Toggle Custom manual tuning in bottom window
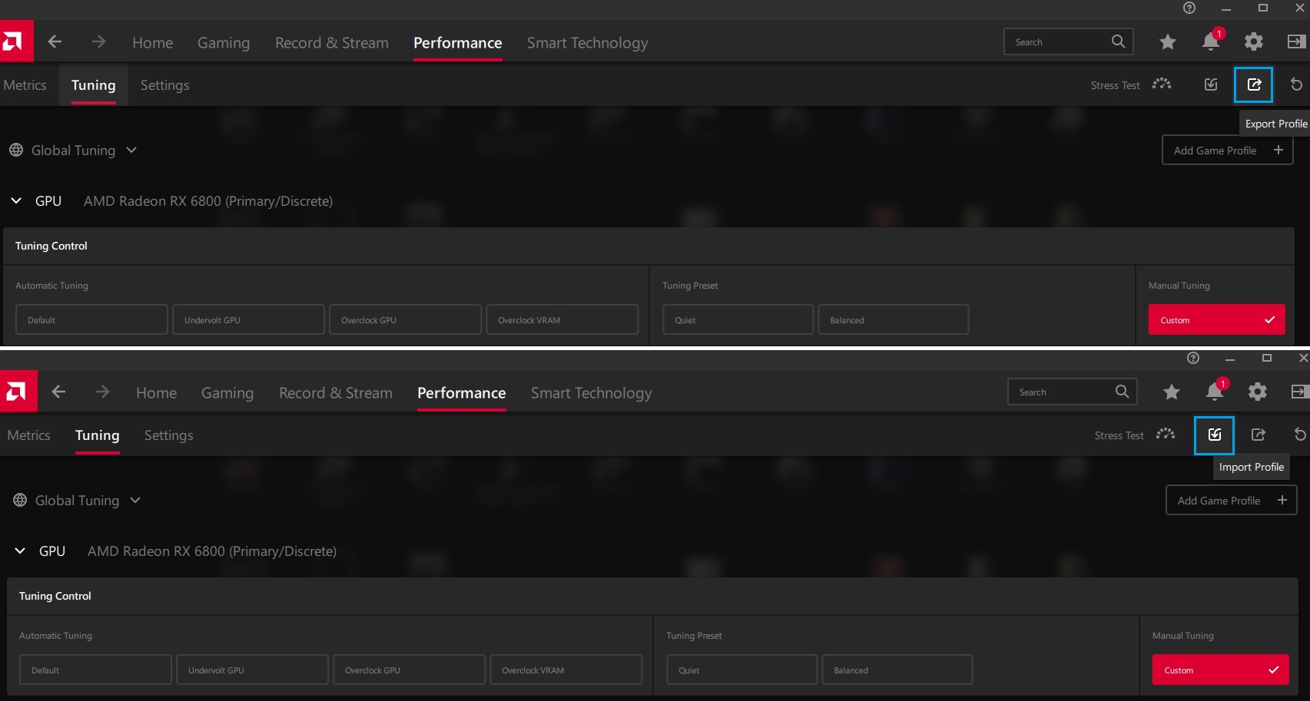This screenshot has height=701, width=1310. coord(1220,670)
